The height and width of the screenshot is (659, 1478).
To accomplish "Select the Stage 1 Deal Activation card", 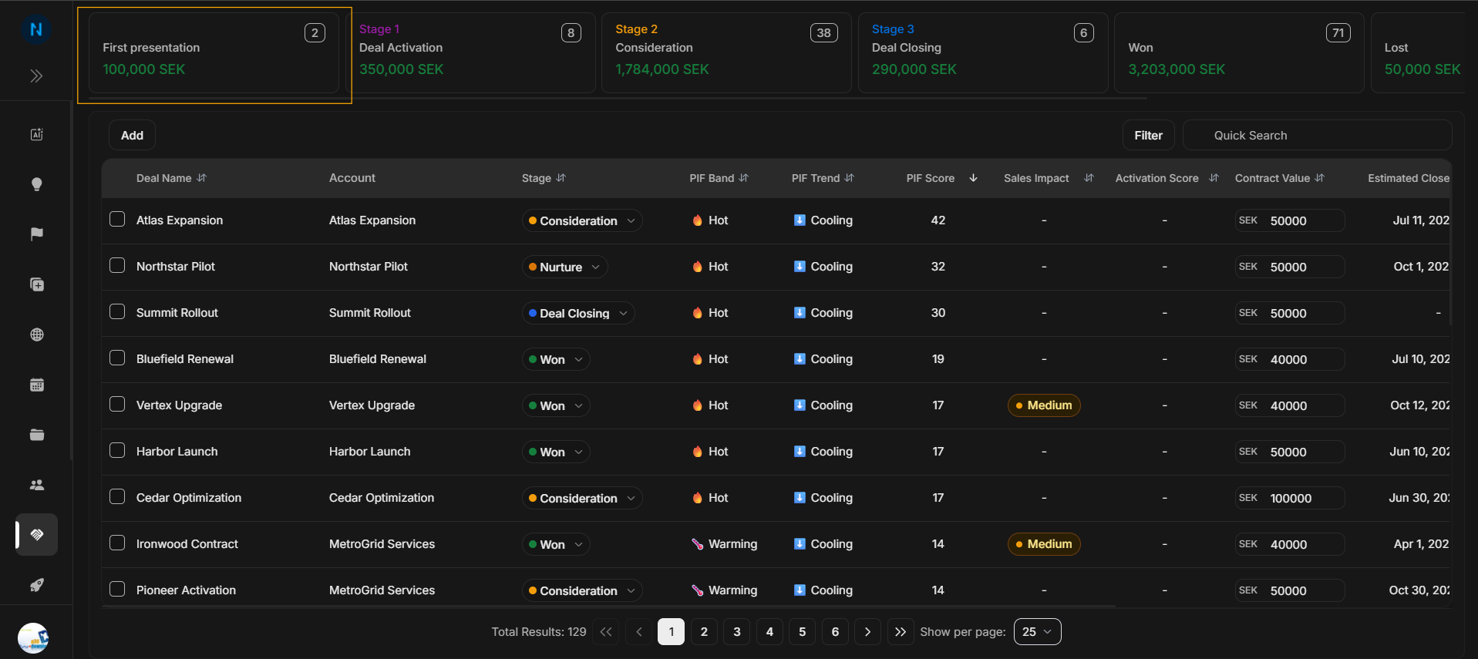I will 470,53.
